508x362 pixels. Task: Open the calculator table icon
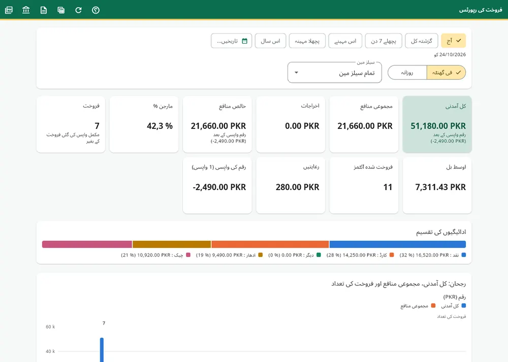(61, 10)
